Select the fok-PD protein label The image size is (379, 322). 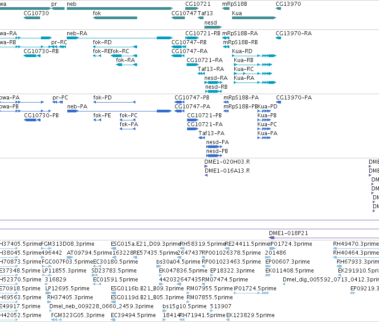tap(102, 98)
